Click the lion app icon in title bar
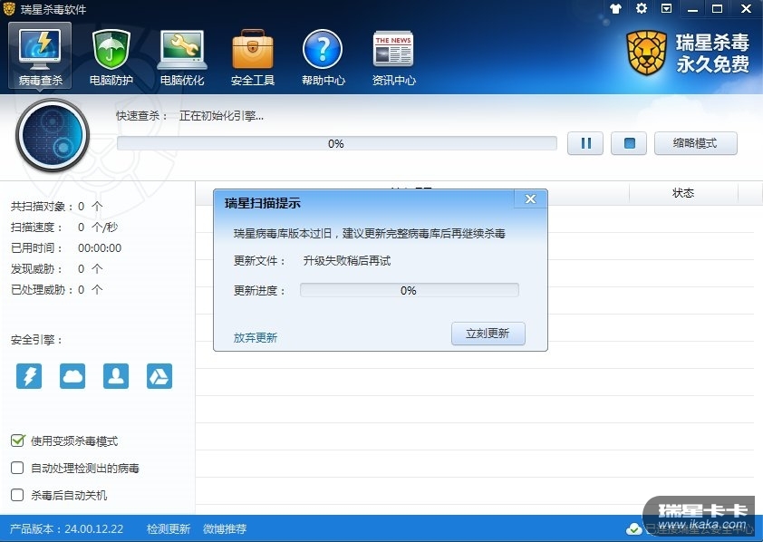This screenshot has width=763, height=542. tap(9, 9)
